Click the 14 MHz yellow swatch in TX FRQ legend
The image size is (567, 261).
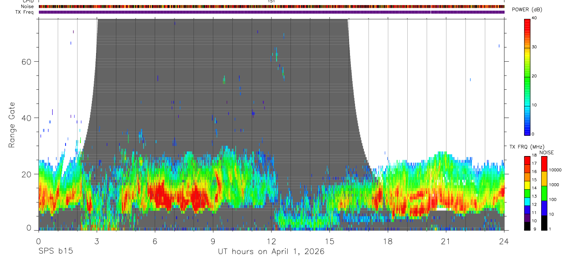point(527,185)
